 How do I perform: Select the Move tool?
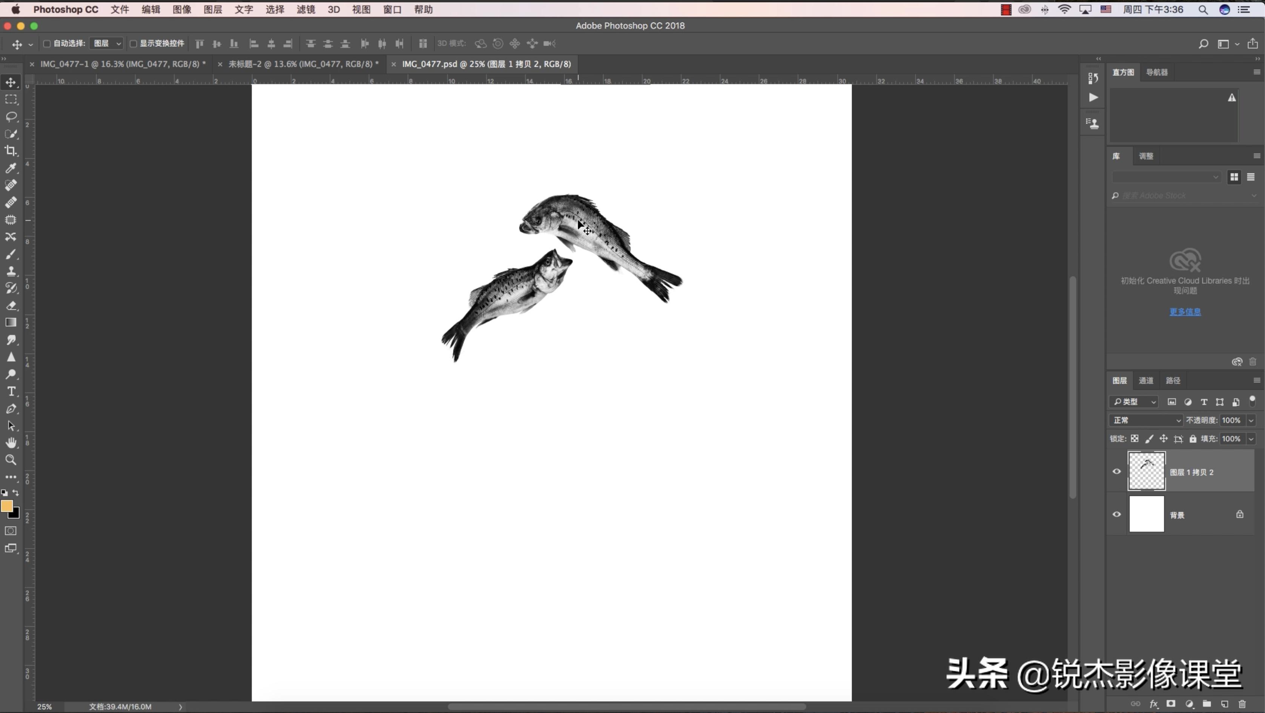click(11, 83)
